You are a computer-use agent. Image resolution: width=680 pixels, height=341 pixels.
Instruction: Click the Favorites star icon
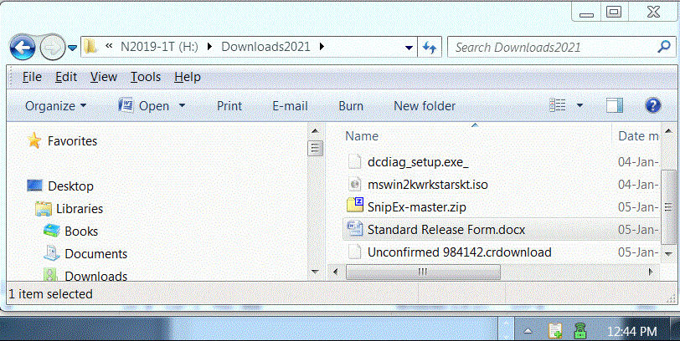tap(34, 140)
